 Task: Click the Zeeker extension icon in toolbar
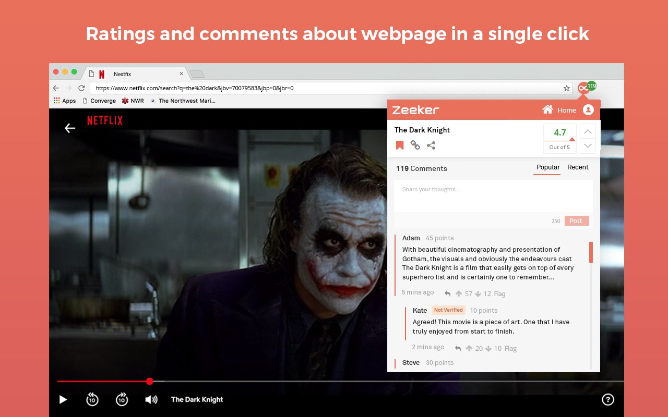(583, 88)
